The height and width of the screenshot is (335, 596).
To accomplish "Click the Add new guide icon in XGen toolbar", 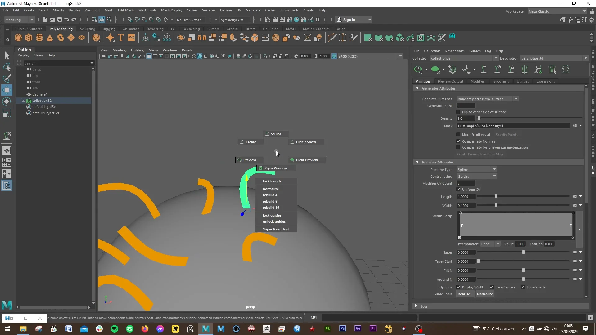I will tap(484, 69).
